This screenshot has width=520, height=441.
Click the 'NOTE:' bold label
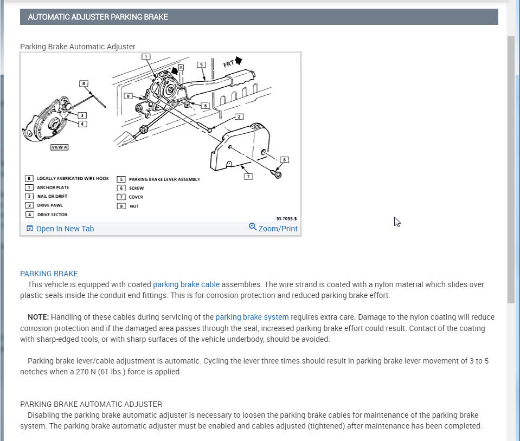point(38,317)
